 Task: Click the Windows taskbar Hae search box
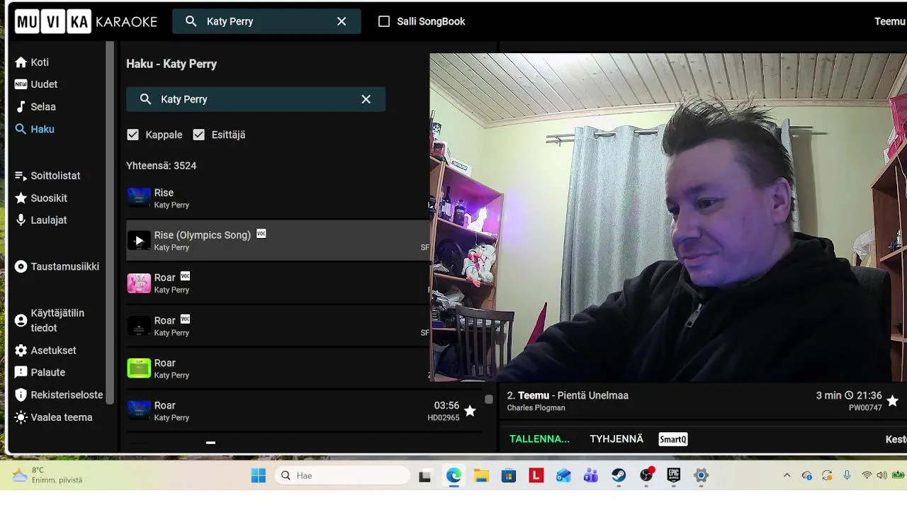[x=342, y=475]
